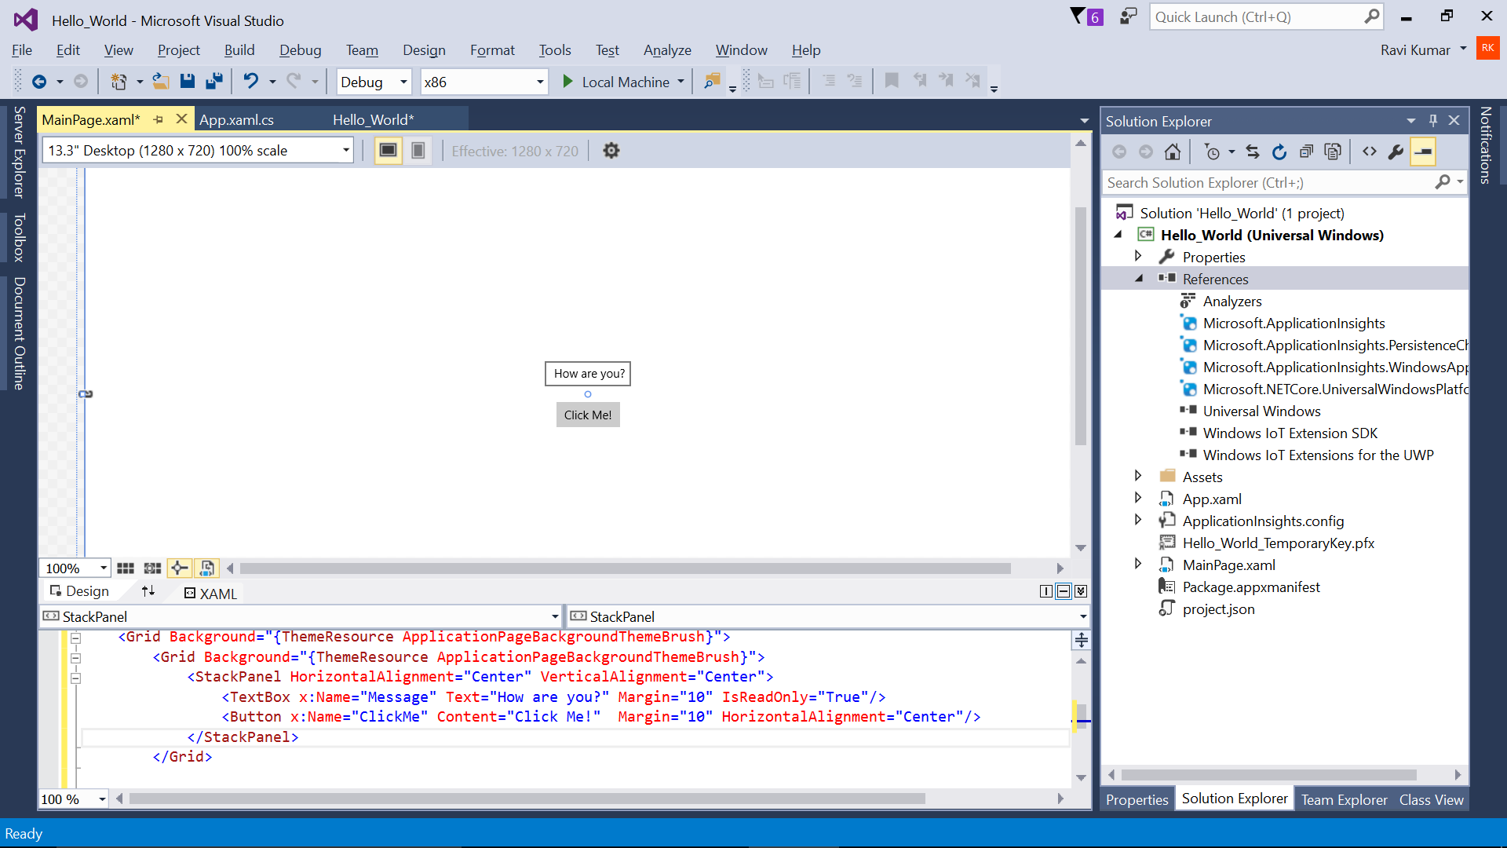Click the Find in Files toolbar icon

tap(712, 82)
